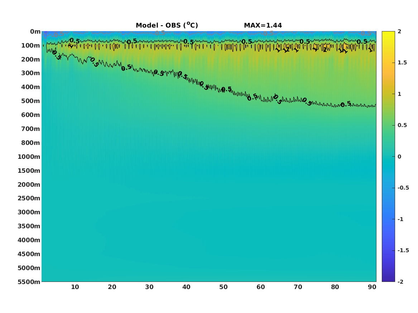
Task: Pick the x-axis tick label "60"
Action: pos(261,287)
